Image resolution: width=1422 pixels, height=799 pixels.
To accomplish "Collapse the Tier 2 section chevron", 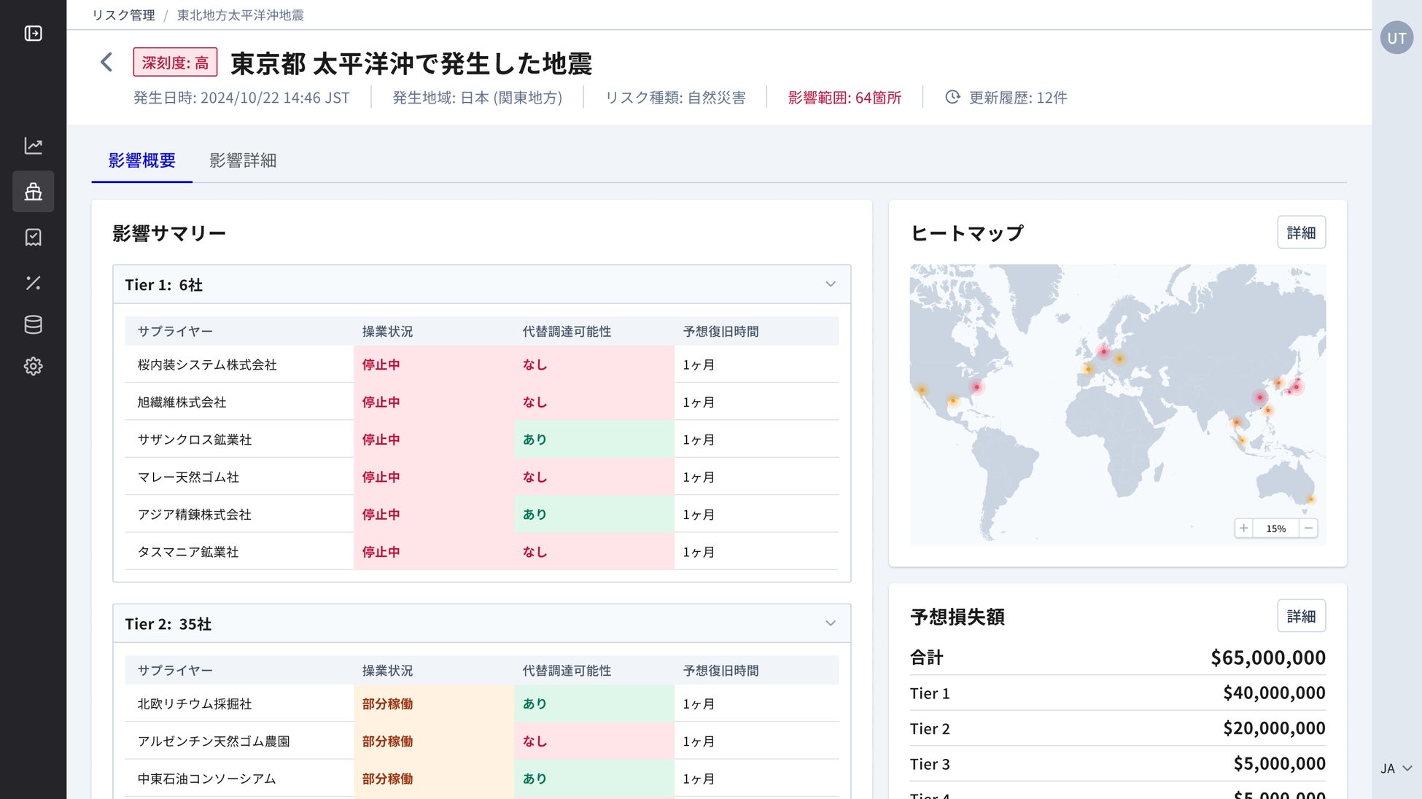I will click(830, 623).
